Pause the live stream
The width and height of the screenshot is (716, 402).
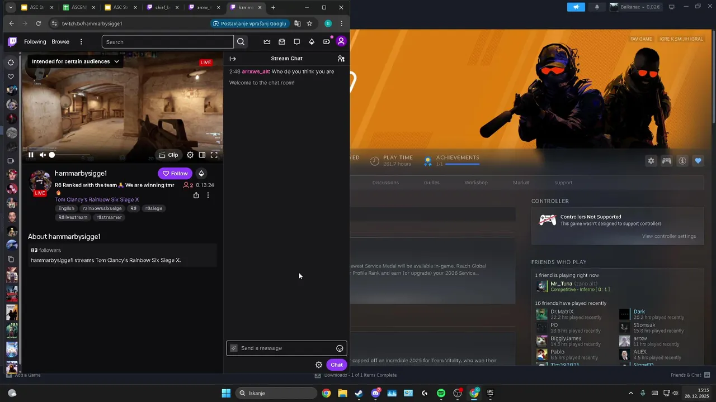click(31, 155)
